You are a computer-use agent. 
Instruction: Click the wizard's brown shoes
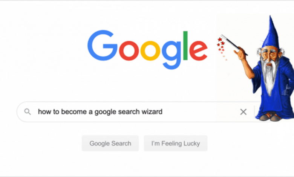pos(270,116)
